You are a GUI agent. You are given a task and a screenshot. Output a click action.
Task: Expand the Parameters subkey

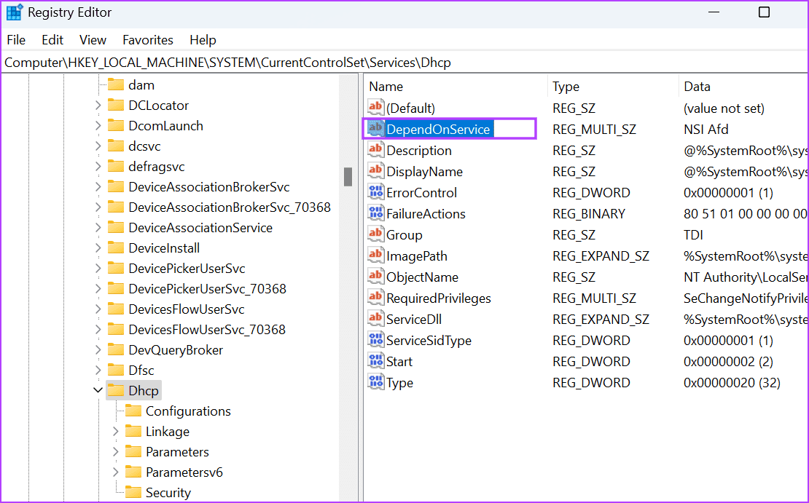[115, 451]
